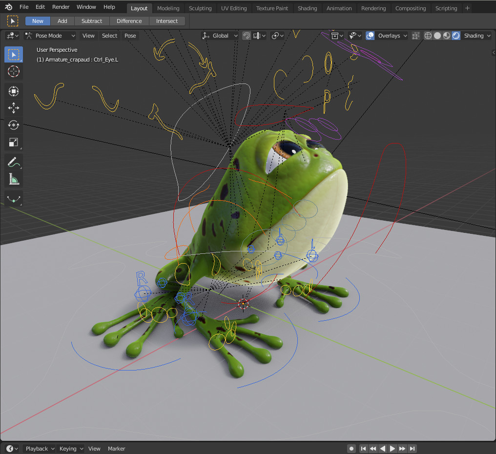The image size is (496, 454).
Task: Select the Cursor tool
Action: click(x=13, y=71)
